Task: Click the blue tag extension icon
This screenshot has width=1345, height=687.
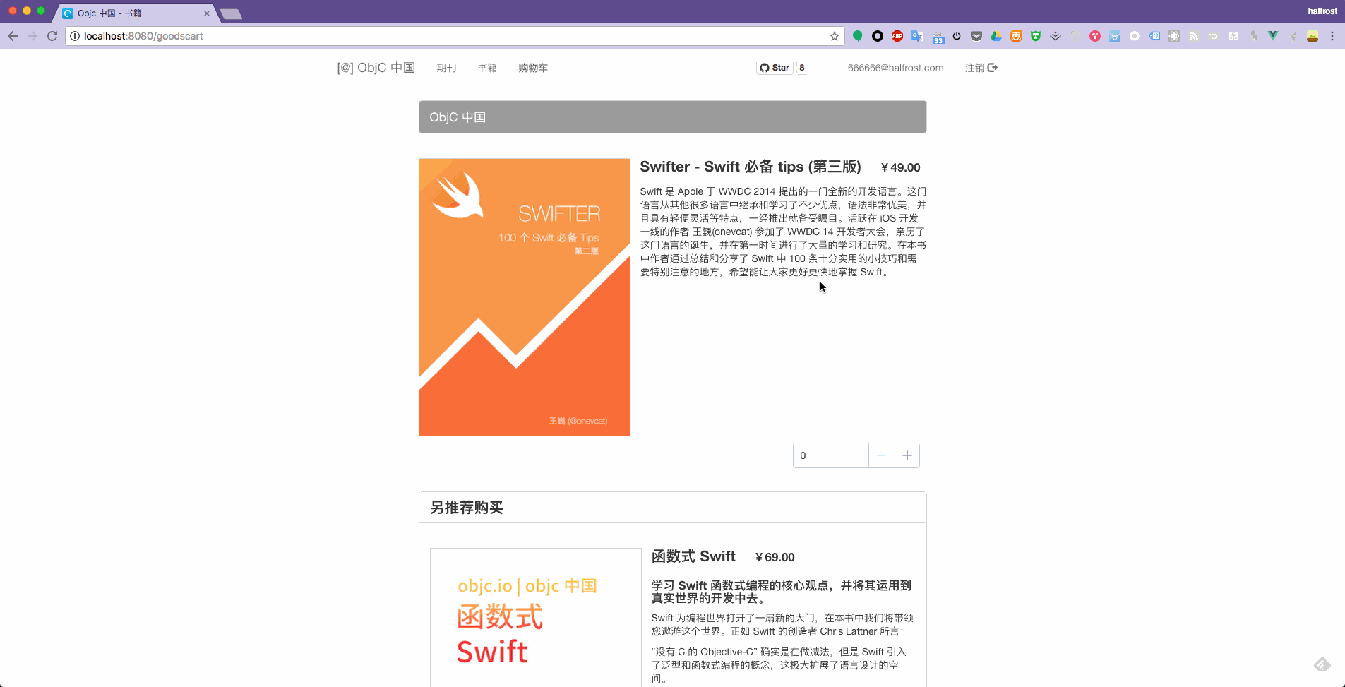Action: [x=1154, y=36]
